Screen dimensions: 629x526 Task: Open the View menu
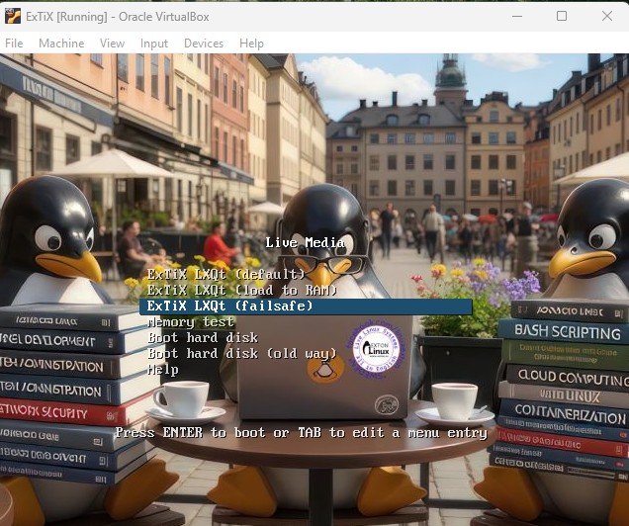[112, 44]
